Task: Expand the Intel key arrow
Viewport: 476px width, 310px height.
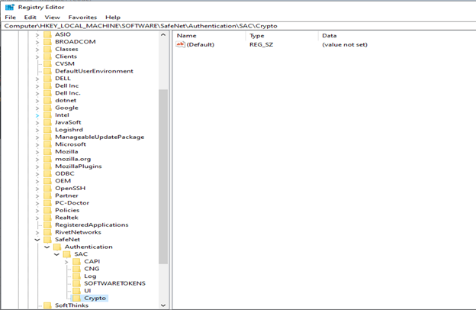Action: (x=37, y=115)
